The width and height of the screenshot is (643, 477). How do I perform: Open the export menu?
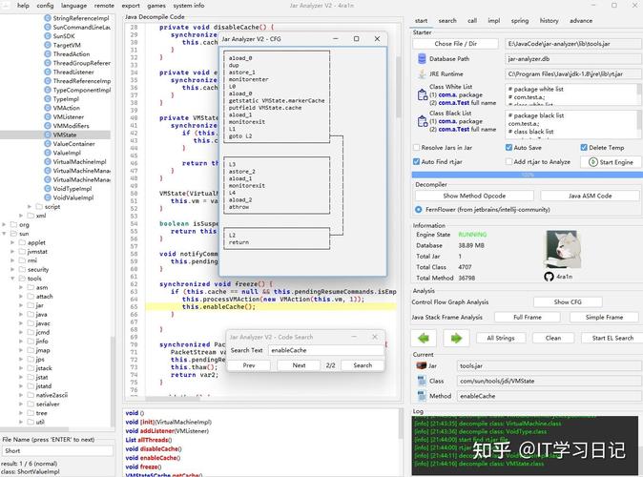tap(131, 6)
